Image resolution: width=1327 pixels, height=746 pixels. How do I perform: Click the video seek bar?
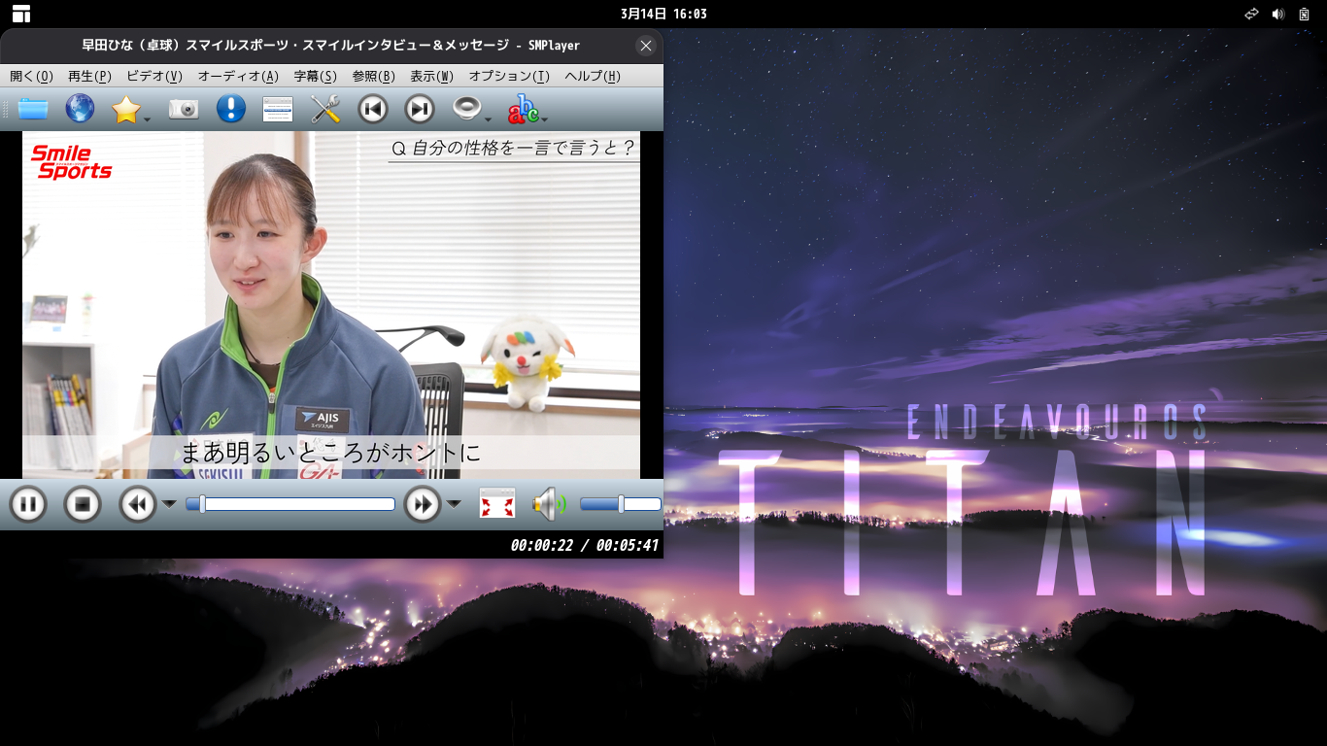[x=290, y=504]
